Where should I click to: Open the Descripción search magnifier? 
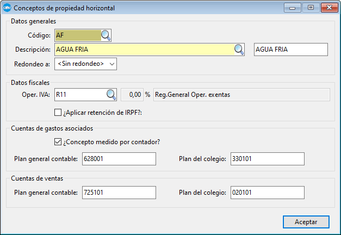pyautogui.click(x=239, y=50)
